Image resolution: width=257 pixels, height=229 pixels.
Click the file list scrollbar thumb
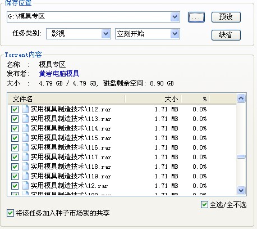[x=241, y=156]
